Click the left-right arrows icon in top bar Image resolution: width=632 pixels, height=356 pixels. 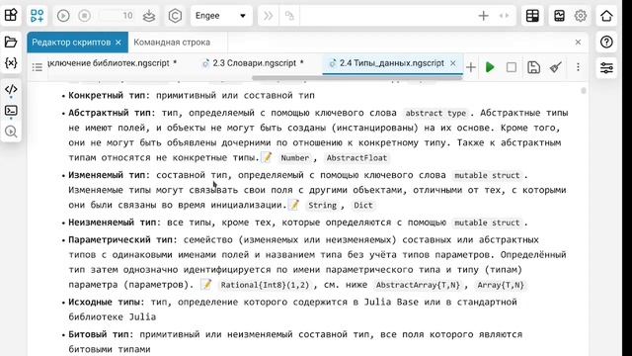pyautogui.click(x=505, y=16)
